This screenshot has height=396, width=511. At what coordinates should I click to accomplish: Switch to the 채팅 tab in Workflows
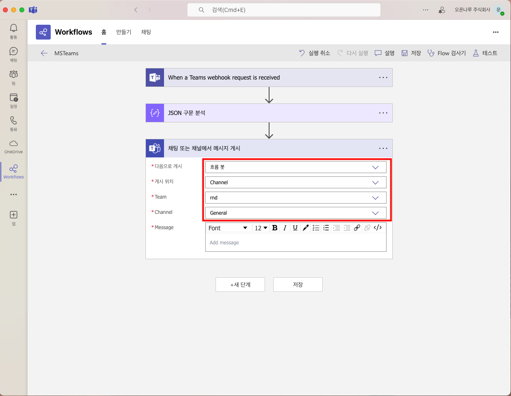[x=146, y=32]
